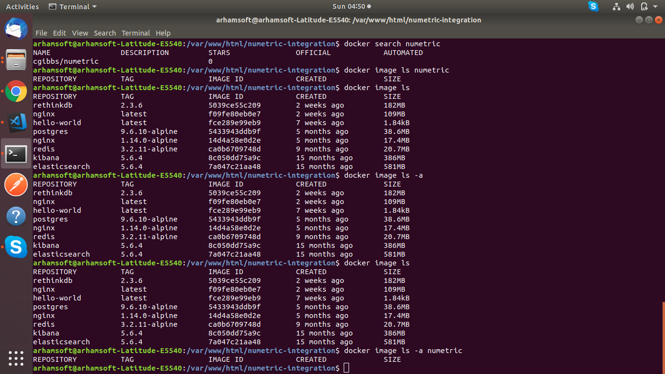Click the network icon in the top bar
The height and width of the screenshot is (374, 665).
[616, 6]
